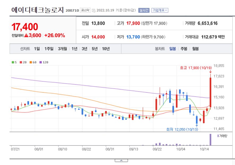Viewport: 235px width, 165px height.
Task: Click the 18,855 price axis label
Action: (x=219, y=66)
